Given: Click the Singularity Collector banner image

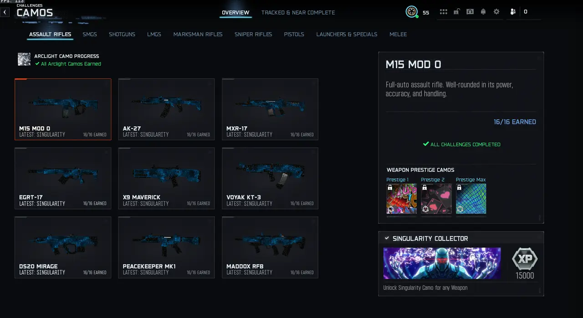Looking at the screenshot, I should [442, 263].
